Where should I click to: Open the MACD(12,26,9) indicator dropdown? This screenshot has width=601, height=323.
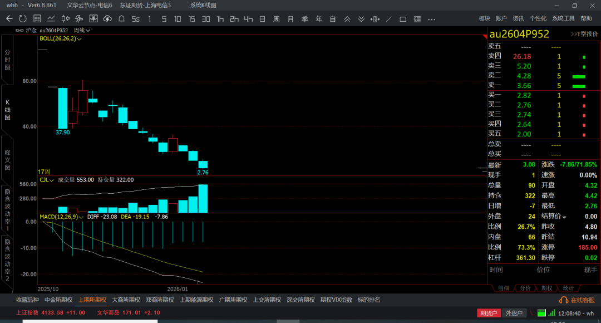(61, 216)
